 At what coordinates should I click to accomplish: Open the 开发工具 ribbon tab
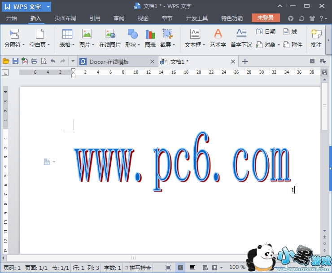point(197,18)
